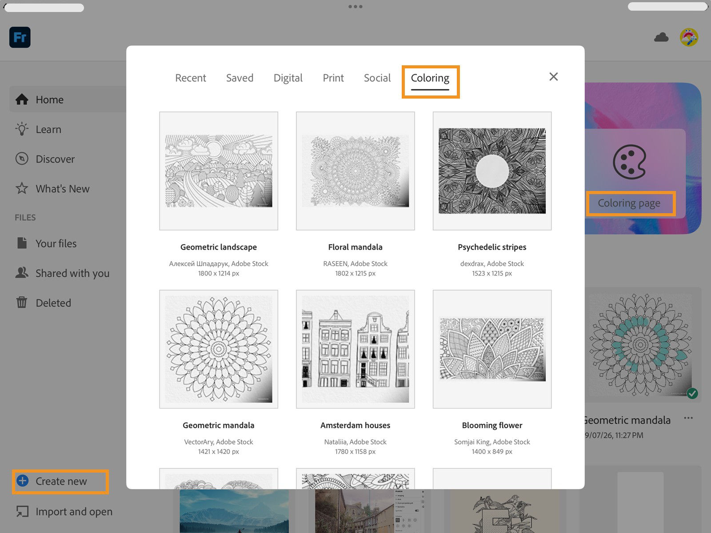
Task: Close the template dialog with the X
Action: pos(553,77)
